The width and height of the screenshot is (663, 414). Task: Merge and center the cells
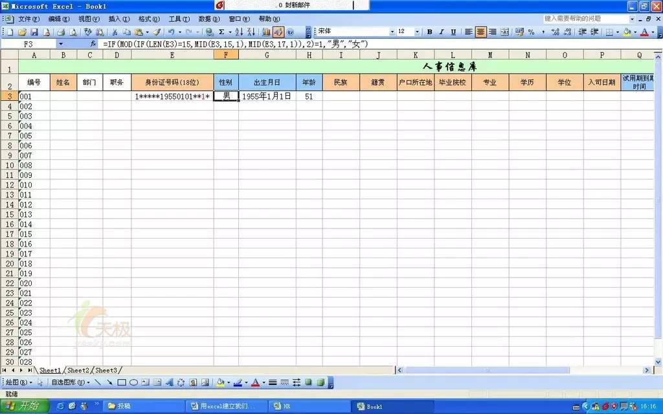[504, 32]
